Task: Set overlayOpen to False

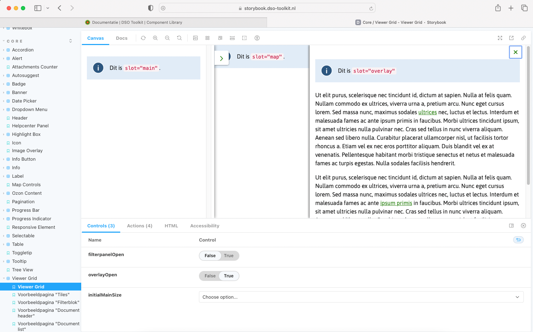Action: tap(210, 276)
